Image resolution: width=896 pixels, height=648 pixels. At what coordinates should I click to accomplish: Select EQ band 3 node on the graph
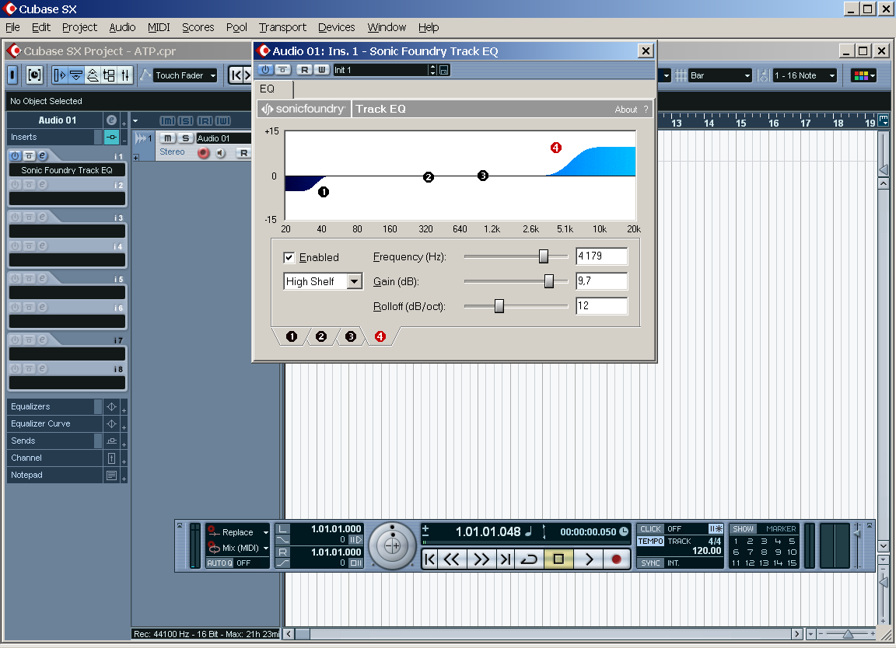click(483, 176)
